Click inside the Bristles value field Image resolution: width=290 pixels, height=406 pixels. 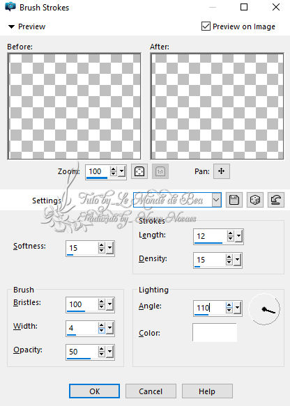click(x=82, y=304)
